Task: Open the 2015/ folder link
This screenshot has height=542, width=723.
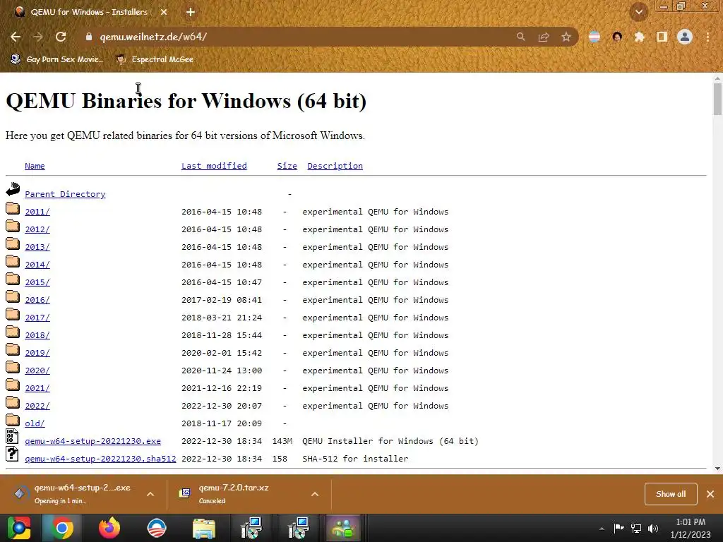Action: [x=37, y=282]
